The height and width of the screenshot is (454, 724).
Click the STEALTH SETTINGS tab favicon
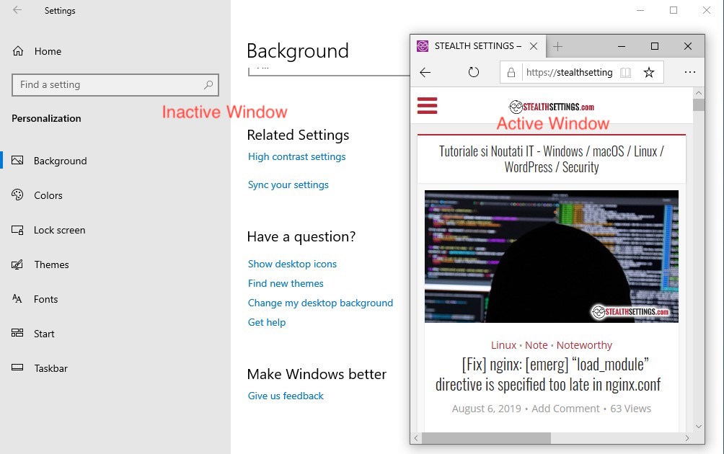pyautogui.click(x=423, y=46)
